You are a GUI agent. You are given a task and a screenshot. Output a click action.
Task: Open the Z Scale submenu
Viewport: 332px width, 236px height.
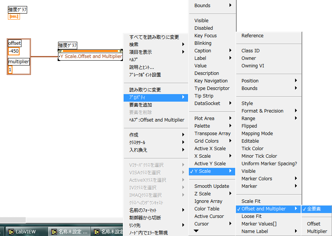212,194
